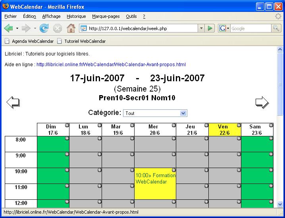Open the Tutoriel WebCalendar bookmark
Viewport: 285px width, 218px height.
[x=81, y=41]
